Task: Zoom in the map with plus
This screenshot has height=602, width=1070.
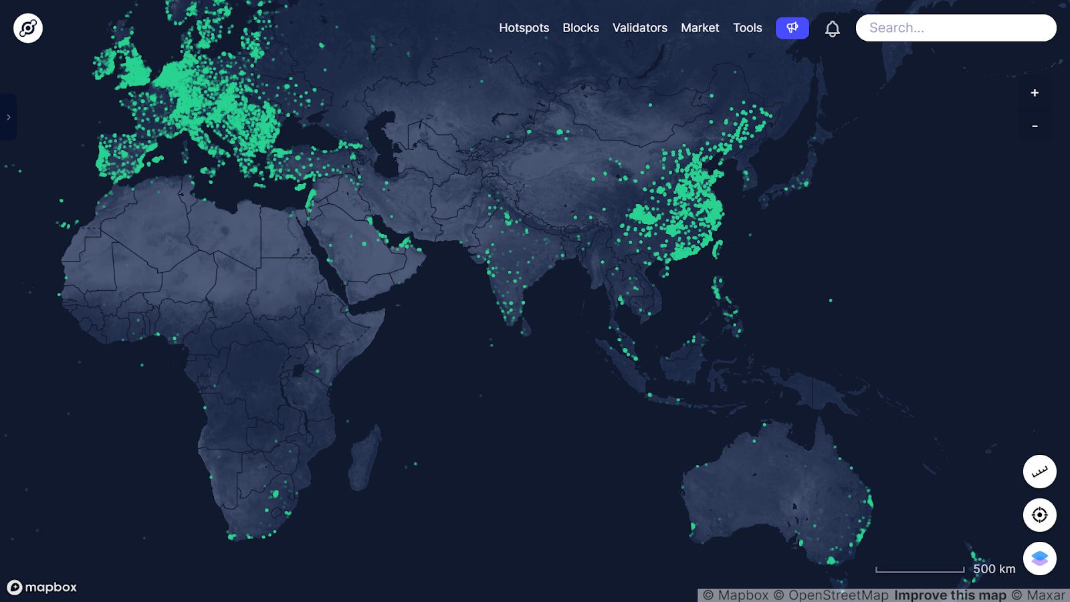Action: [x=1035, y=93]
